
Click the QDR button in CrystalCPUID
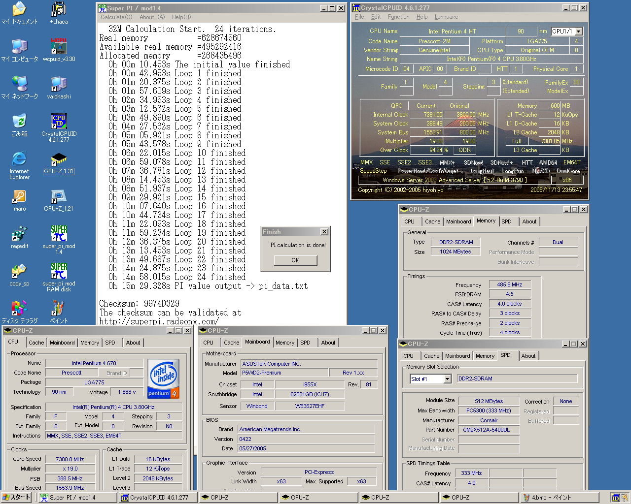[464, 150]
